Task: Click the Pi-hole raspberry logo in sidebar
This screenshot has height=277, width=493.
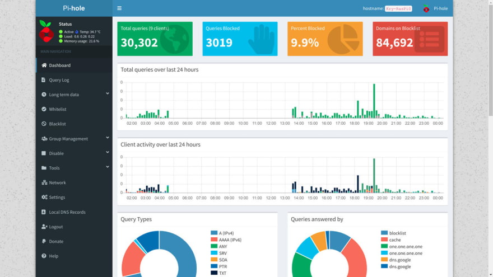Action: tap(46, 31)
